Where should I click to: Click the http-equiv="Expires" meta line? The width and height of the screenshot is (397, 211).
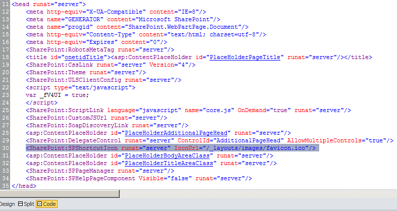pos(96,42)
